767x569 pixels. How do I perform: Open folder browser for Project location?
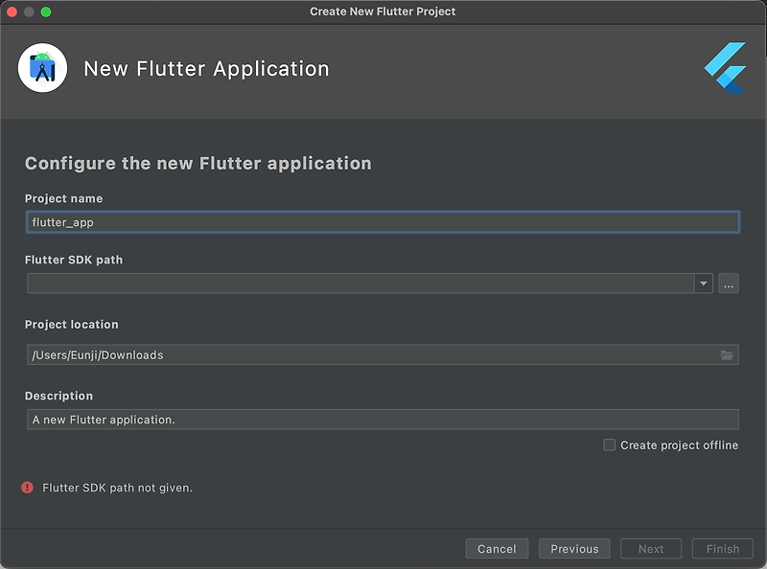click(727, 355)
